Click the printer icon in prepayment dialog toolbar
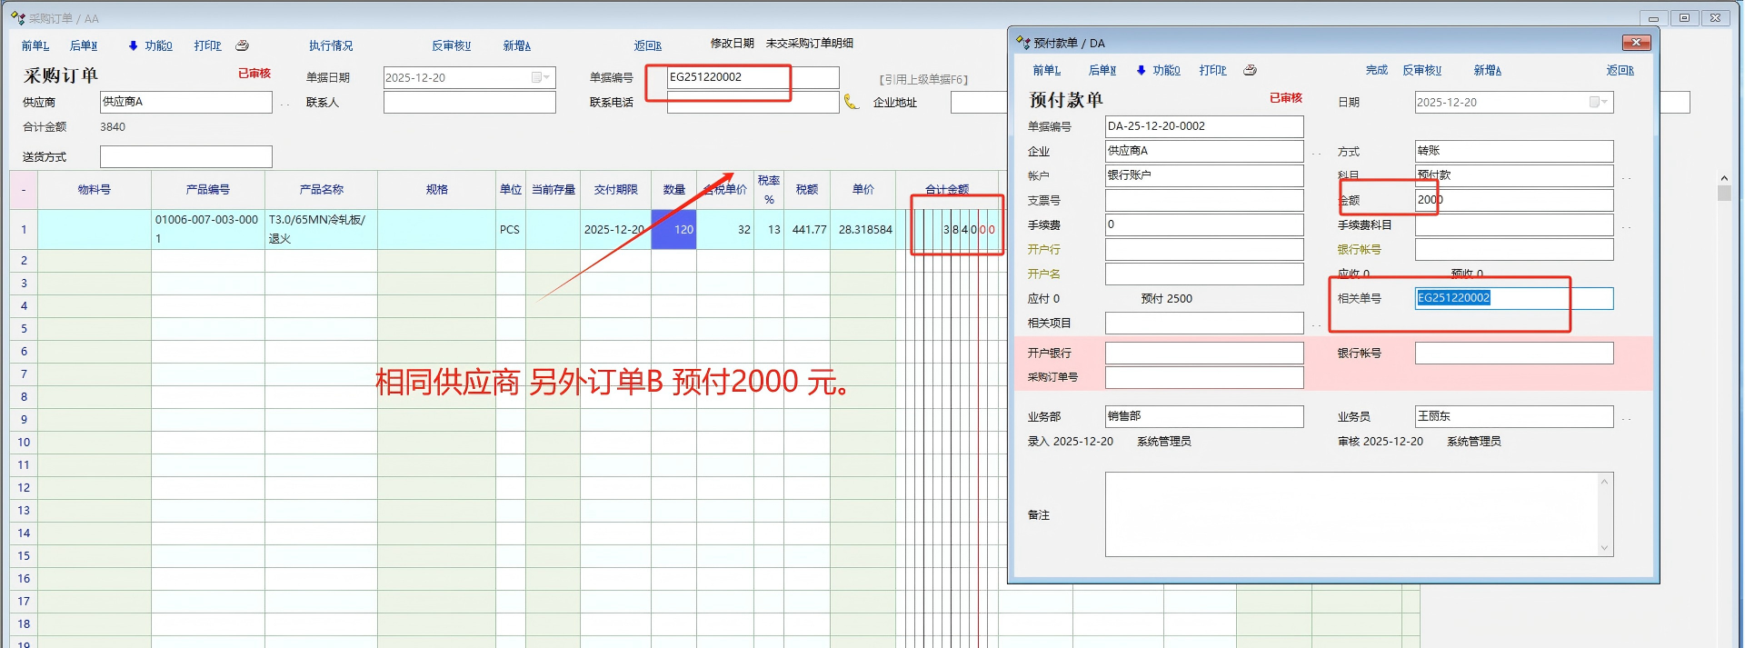Image resolution: width=1745 pixels, height=648 pixels. tap(1251, 70)
